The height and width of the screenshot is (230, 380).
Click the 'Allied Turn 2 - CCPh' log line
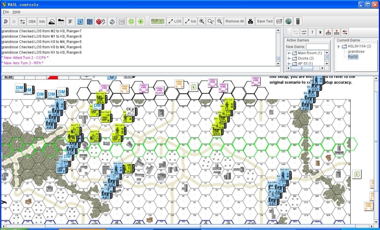25,58
